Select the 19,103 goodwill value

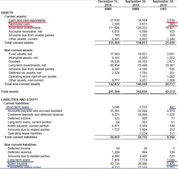pos(142,62)
